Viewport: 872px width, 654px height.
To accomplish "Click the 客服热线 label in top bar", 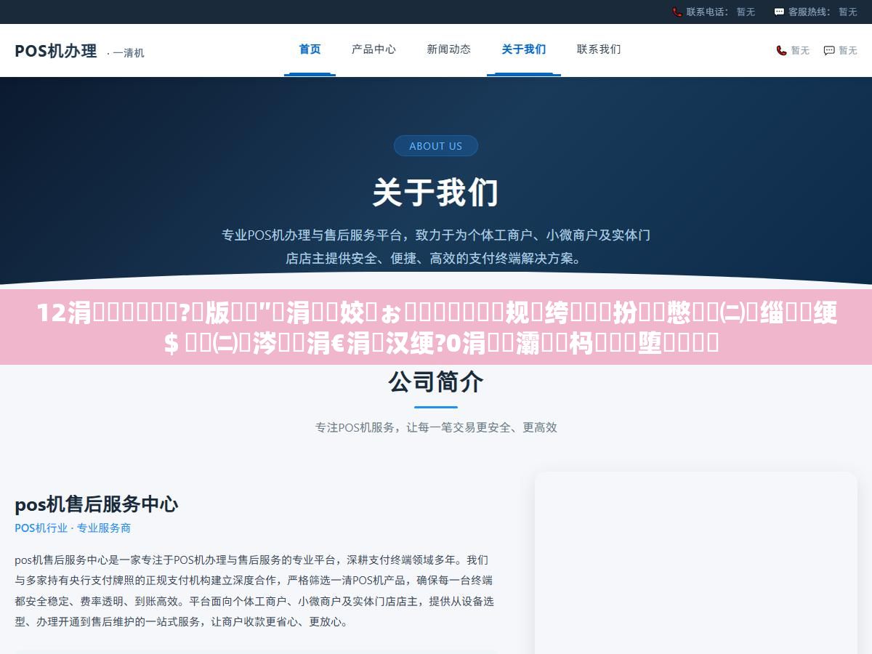I will [x=810, y=12].
